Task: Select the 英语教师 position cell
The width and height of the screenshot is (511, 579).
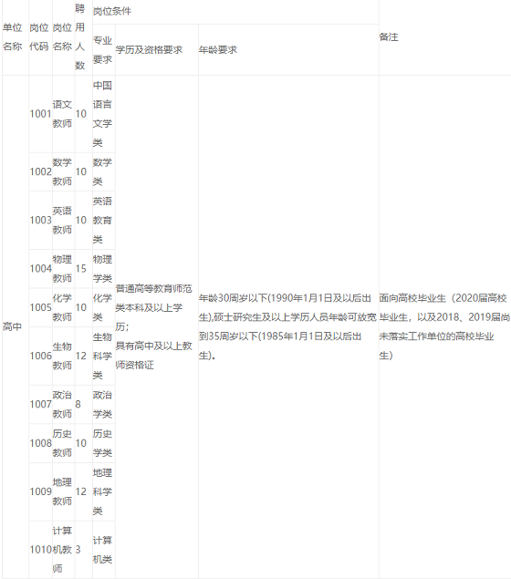Action: [x=62, y=220]
